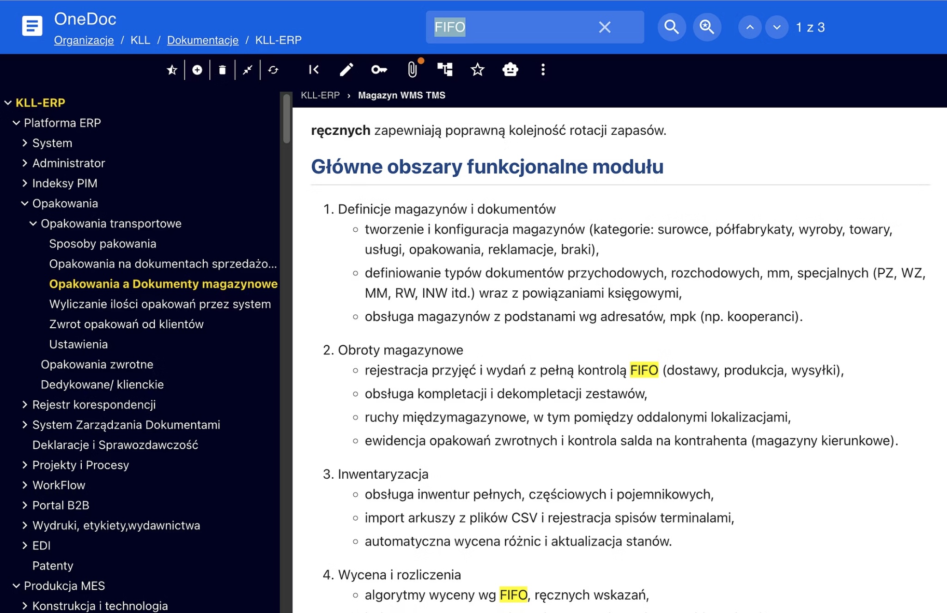Toggle the outlined star favorite icon
947x613 pixels.
click(477, 70)
